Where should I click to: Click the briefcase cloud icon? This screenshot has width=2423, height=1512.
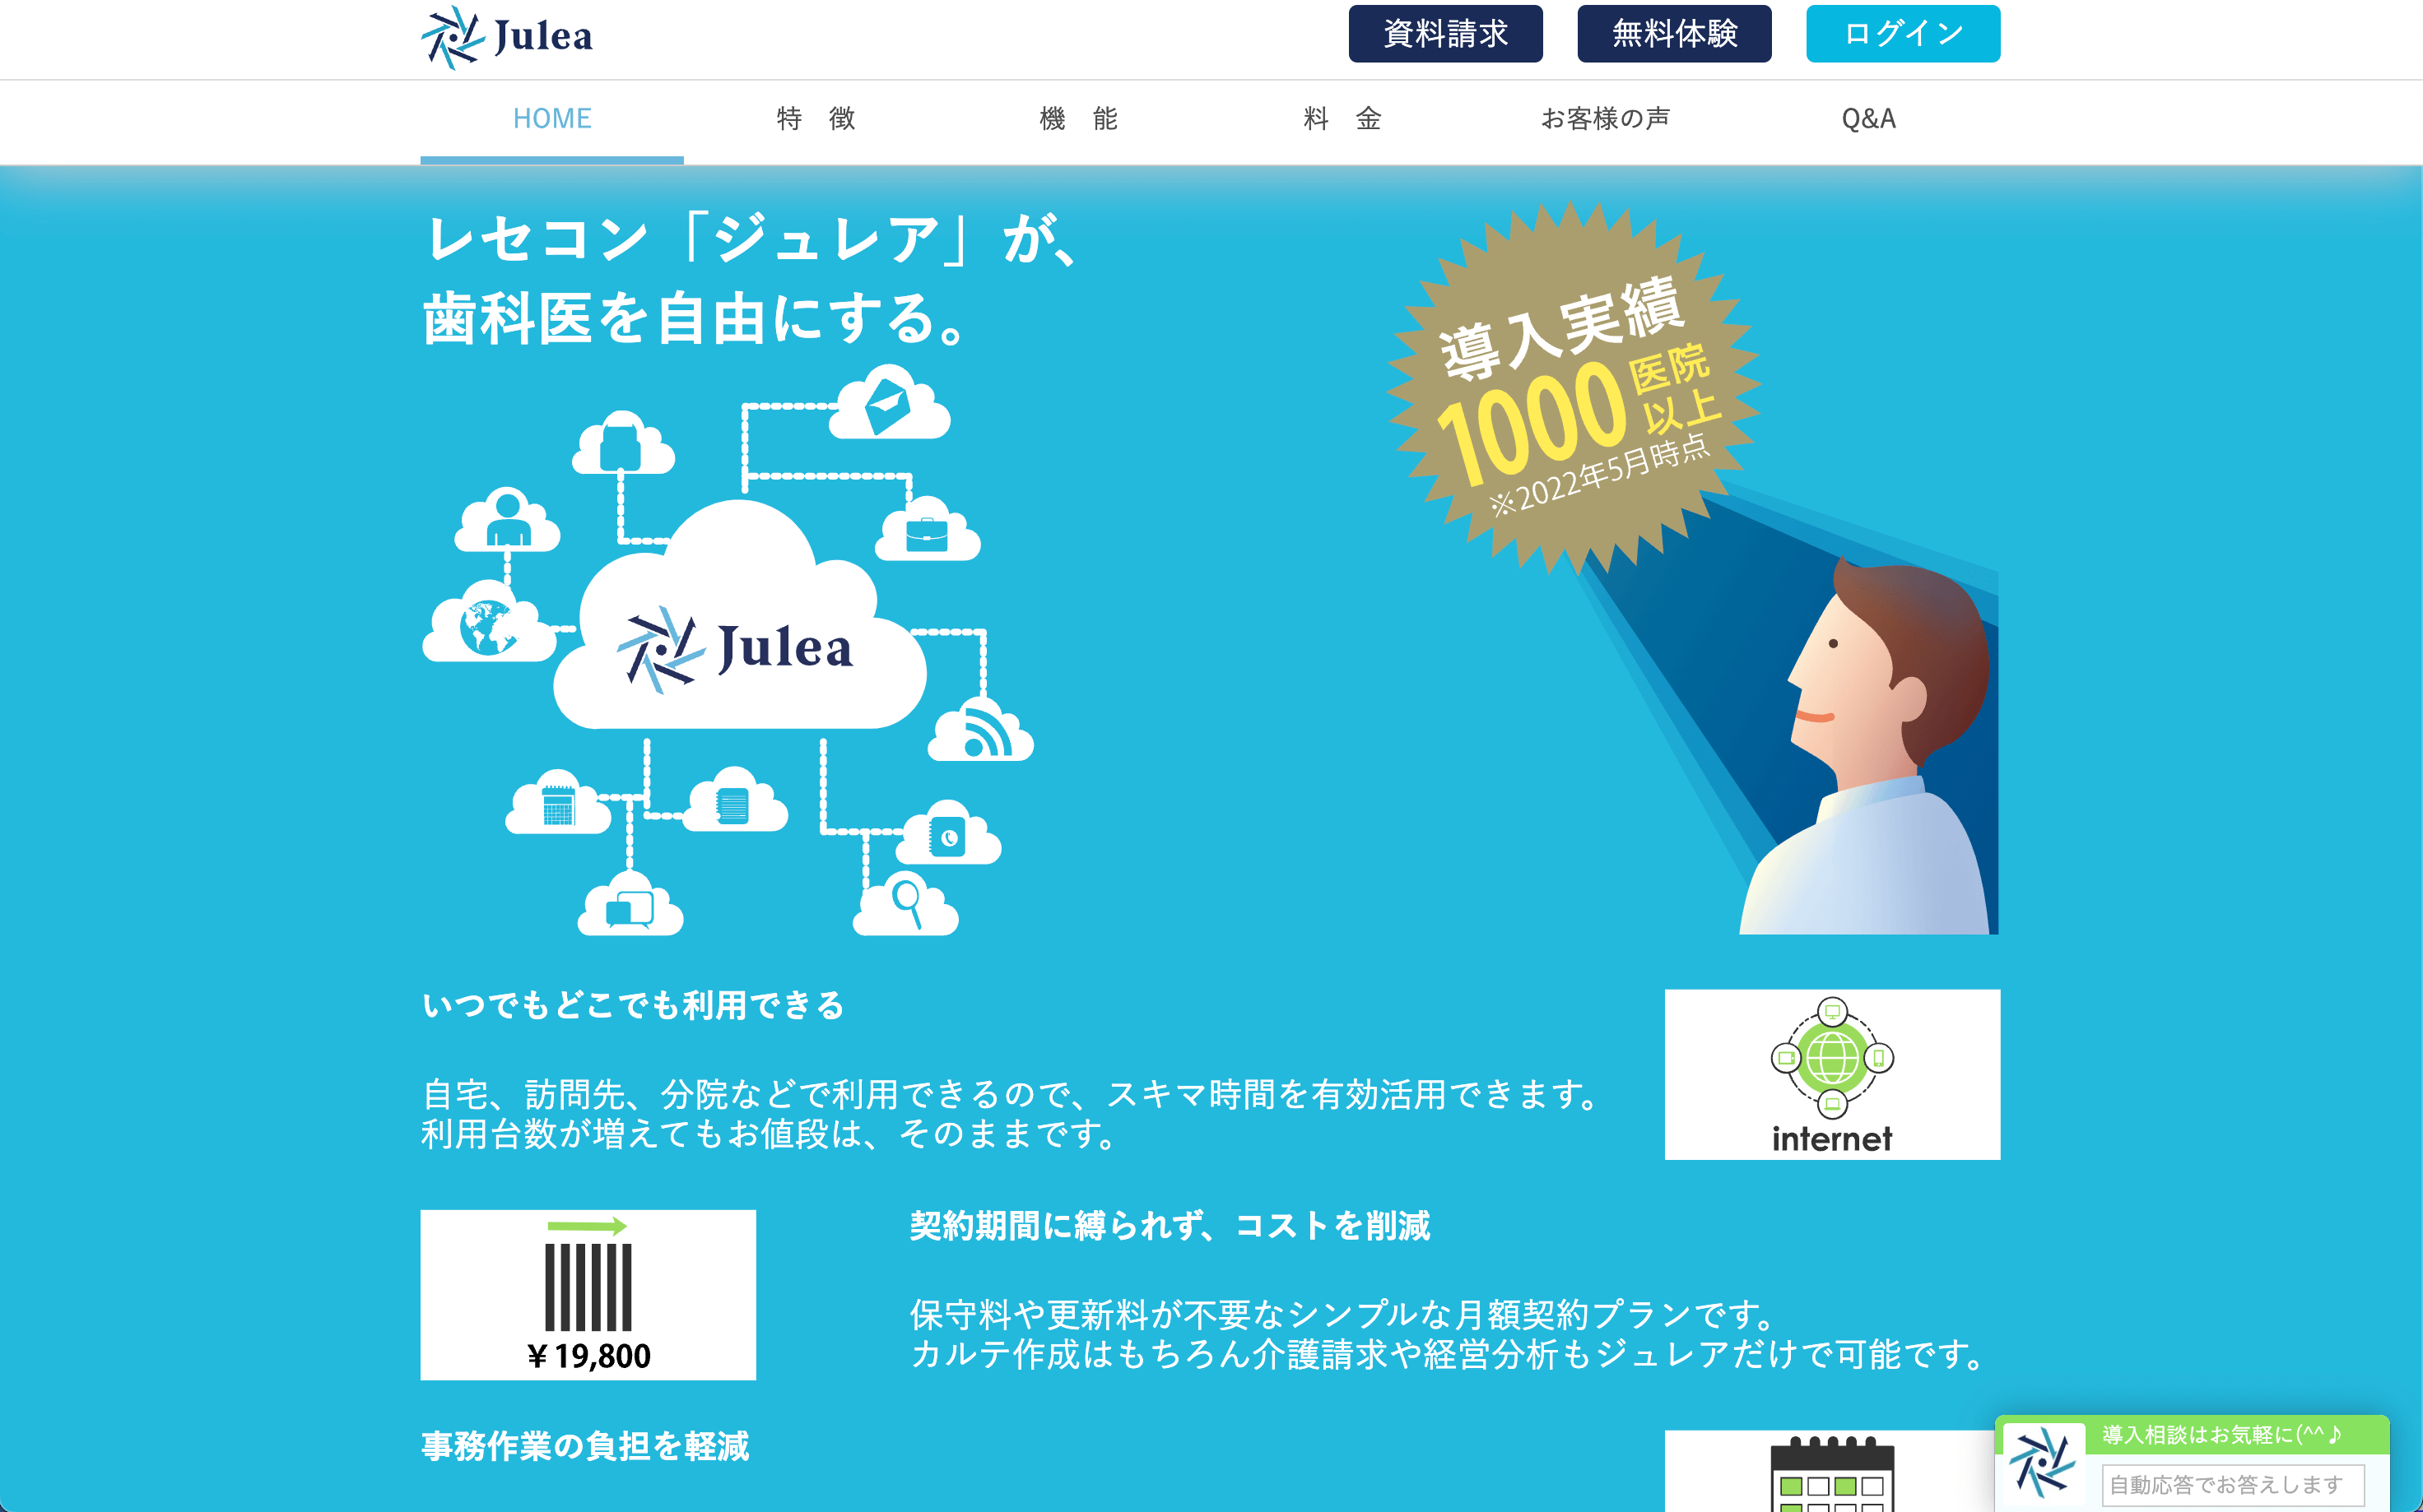[x=928, y=529]
